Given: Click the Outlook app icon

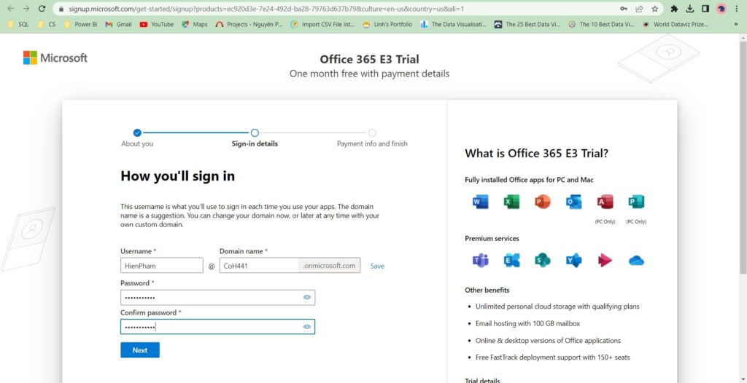Looking at the screenshot, I should click(574, 202).
